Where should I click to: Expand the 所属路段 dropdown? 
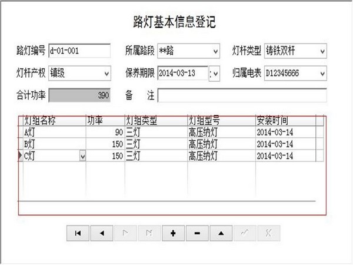[215, 51]
